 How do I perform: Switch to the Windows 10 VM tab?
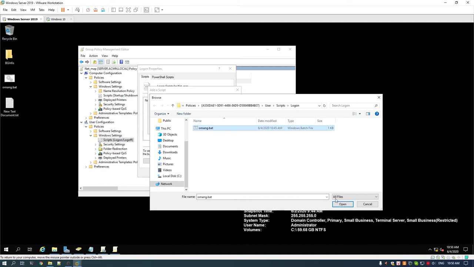tap(58, 19)
